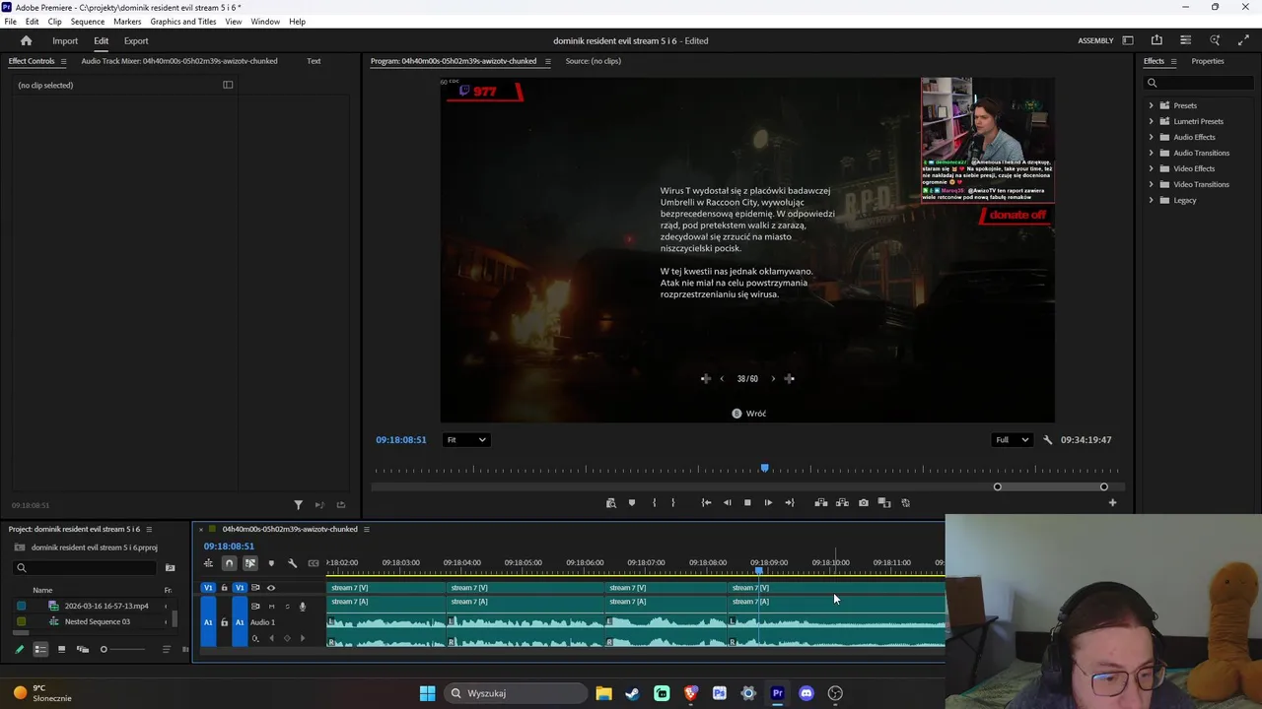Toggle insert sequences as nests button
Image resolution: width=1262 pixels, height=709 pixels.
[208, 563]
